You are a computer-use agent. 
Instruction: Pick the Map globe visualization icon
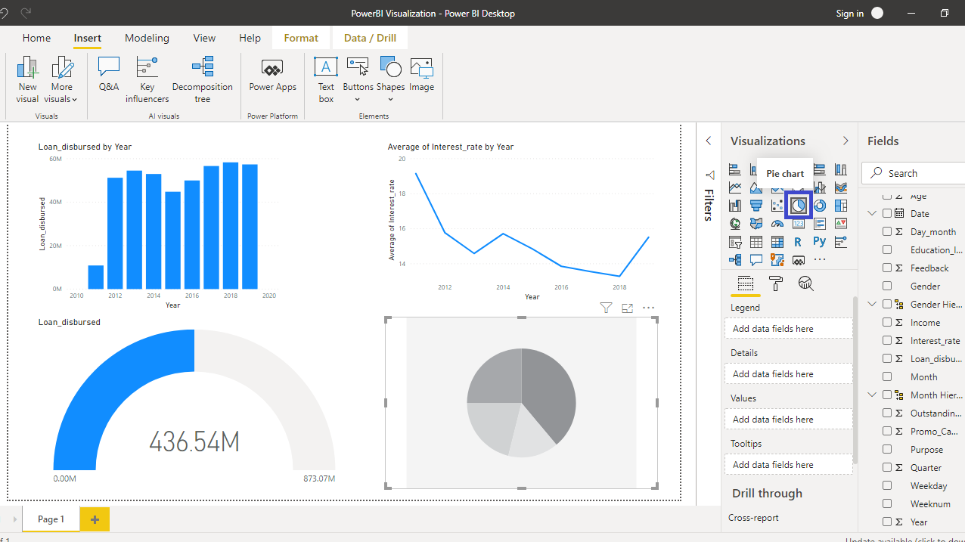(x=735, y=224)
